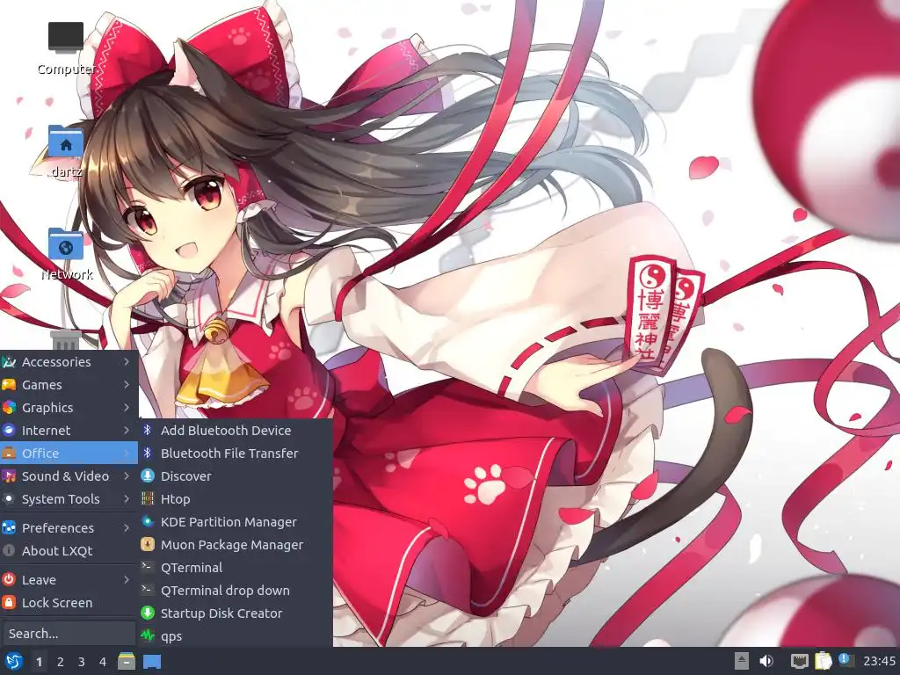Switch to virtual desktop 1
This screenshot has width=900, height=675.
(39, 662)
